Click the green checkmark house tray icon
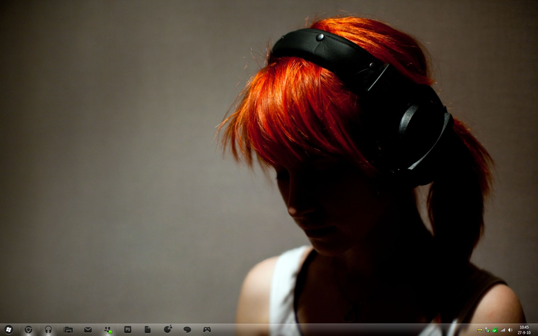The image size is (538, 336). [495, 330]
